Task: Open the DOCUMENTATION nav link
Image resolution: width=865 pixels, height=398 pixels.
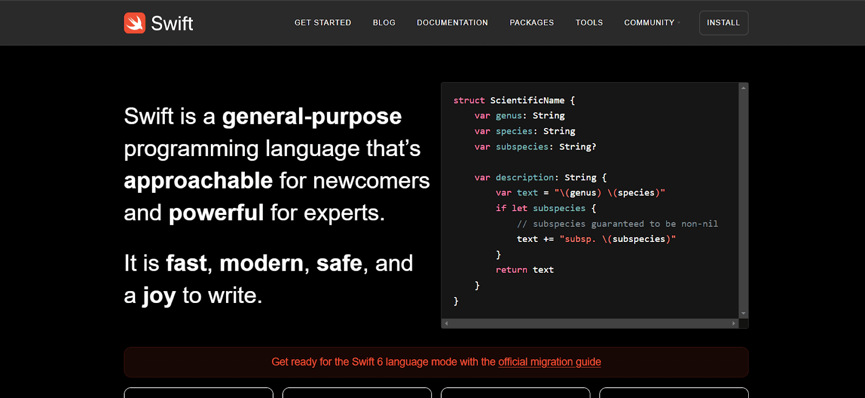Action: (x=452, y=23)
